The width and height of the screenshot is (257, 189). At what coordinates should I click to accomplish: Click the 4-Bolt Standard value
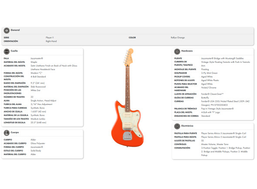tap(38, 77)
